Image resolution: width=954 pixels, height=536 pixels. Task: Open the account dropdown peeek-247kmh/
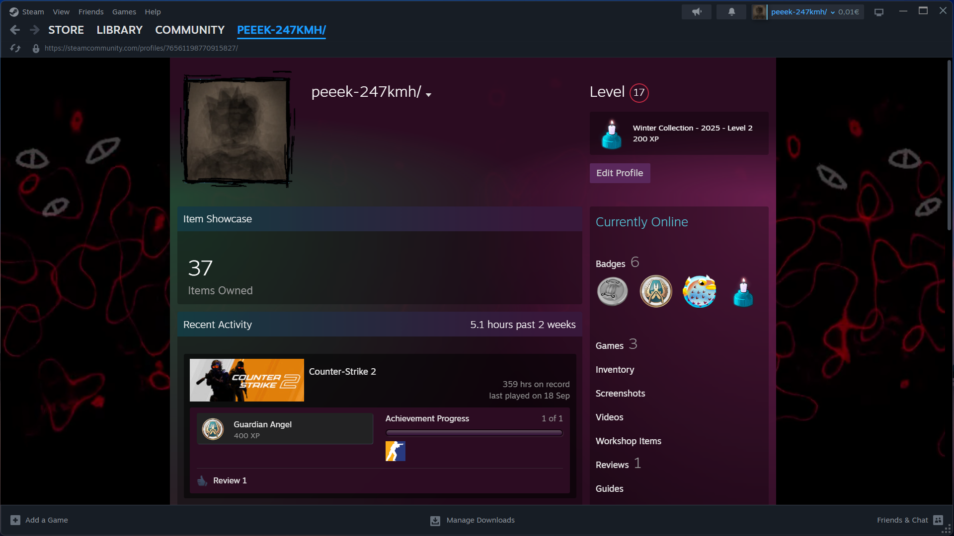click(x=809, y=12)
